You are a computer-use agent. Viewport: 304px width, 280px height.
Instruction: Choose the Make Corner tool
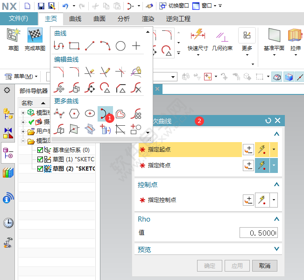click(x=120, y=72)
